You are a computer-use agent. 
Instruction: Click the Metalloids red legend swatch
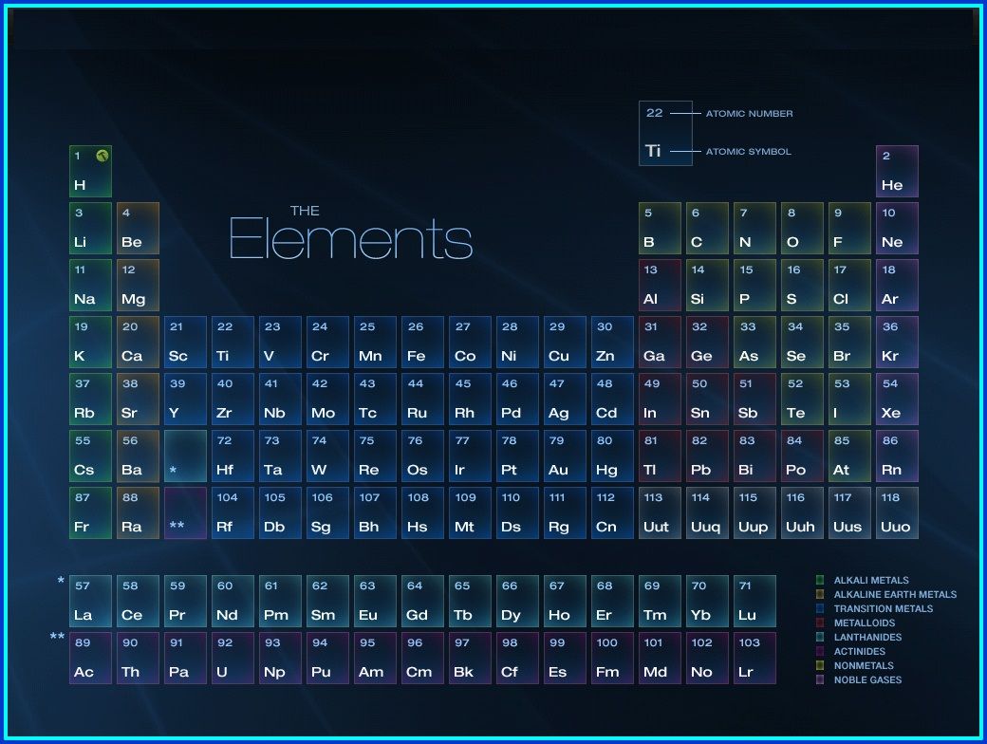click(820, 623)
